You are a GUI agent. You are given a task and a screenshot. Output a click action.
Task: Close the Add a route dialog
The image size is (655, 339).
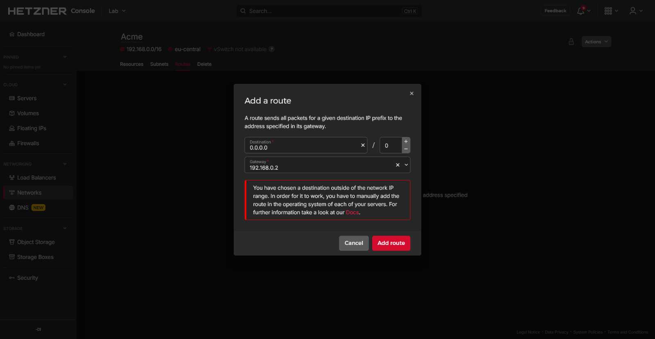point(411,94)
